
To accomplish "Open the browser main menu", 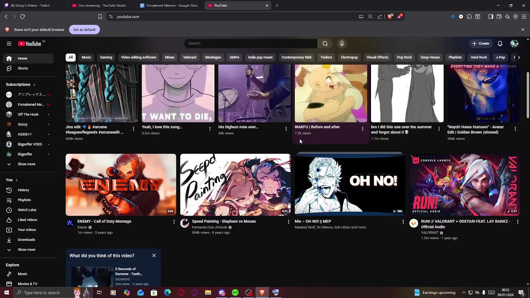I will point(524,17).
